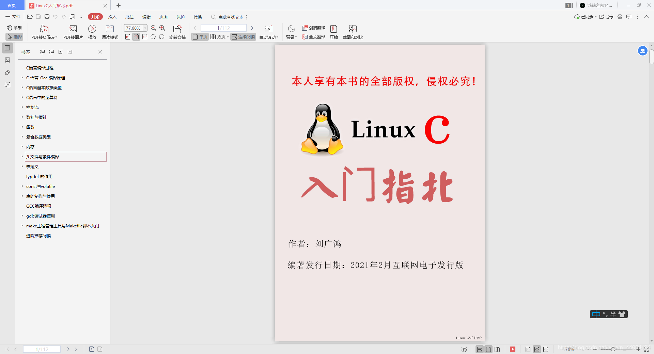Viewport: 654px width, 354px height.
Task: Toggle fit page button in ribbon
Action: point(136,37)
